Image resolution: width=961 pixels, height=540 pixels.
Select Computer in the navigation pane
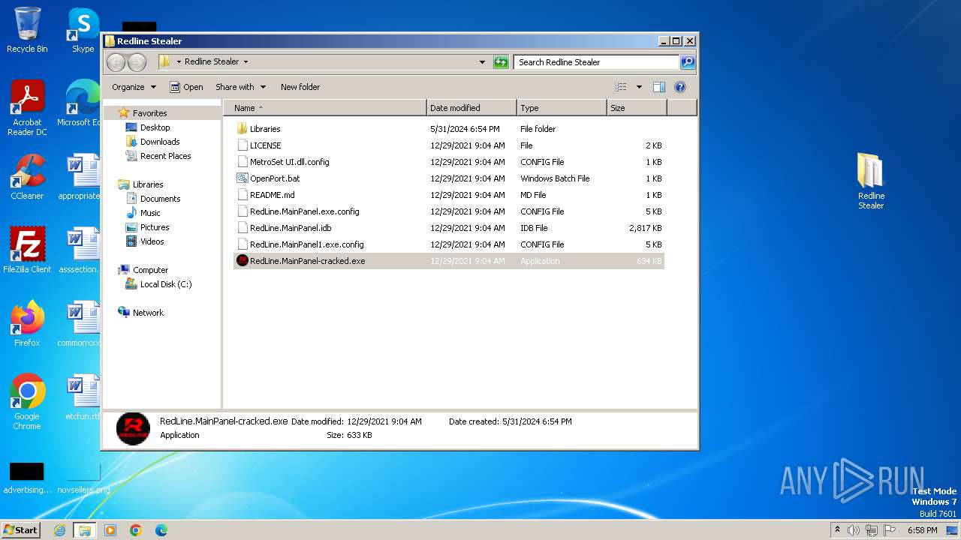click(x=150, y=270)
